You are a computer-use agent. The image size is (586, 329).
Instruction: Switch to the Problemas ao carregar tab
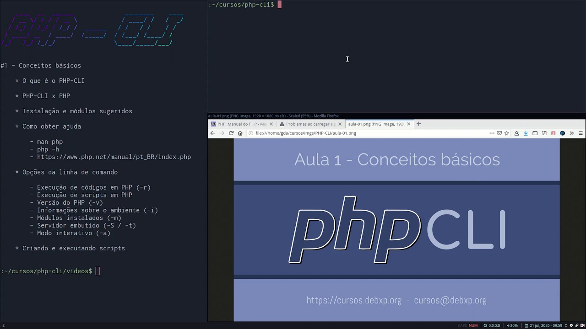[x=310, y=124]
